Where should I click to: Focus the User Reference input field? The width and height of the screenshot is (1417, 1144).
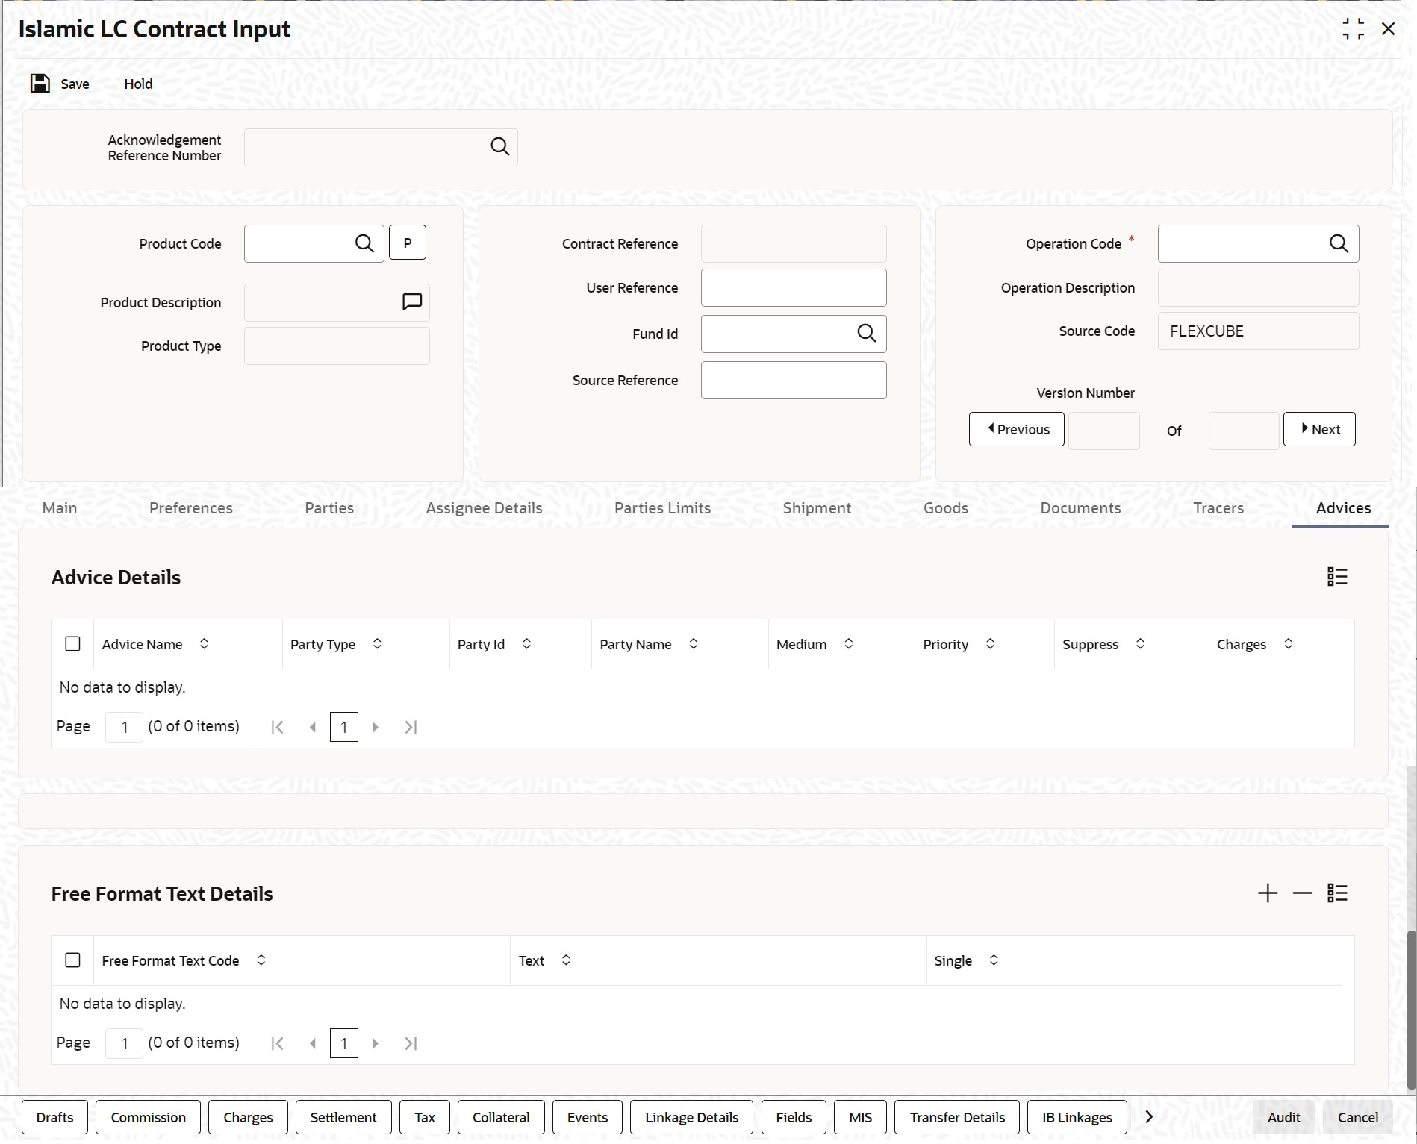pyautogui.click(x=794, y=287)
